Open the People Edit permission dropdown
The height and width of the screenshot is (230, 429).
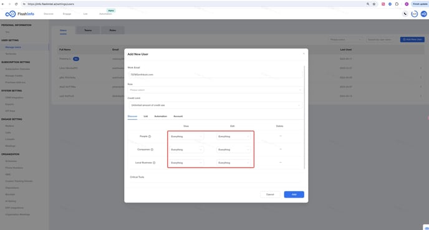click(x=233, y=137)
